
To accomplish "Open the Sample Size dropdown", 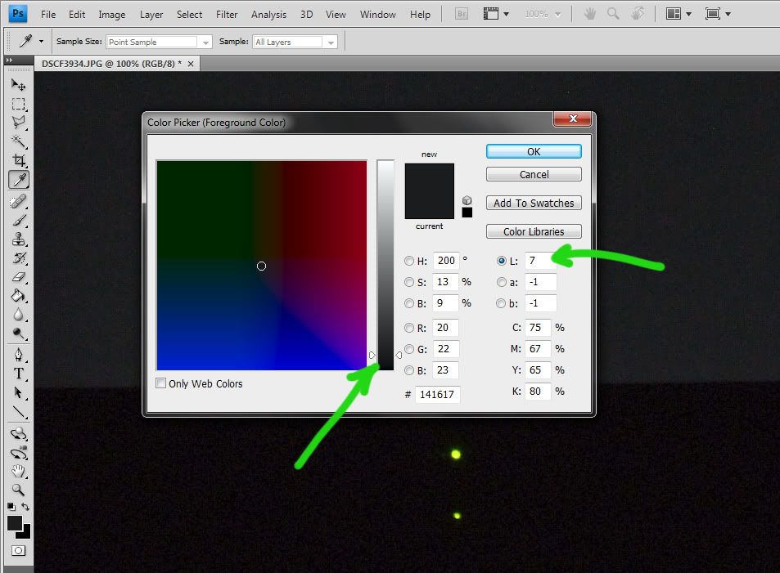I will [x=159, y=42].
